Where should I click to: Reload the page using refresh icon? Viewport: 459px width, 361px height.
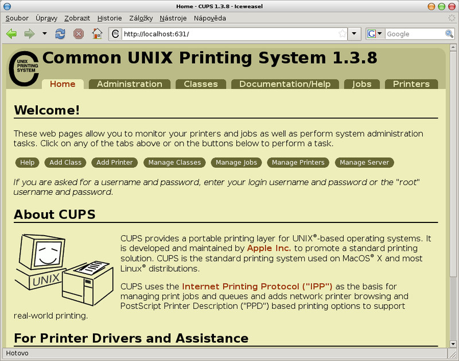click(60, 34)
